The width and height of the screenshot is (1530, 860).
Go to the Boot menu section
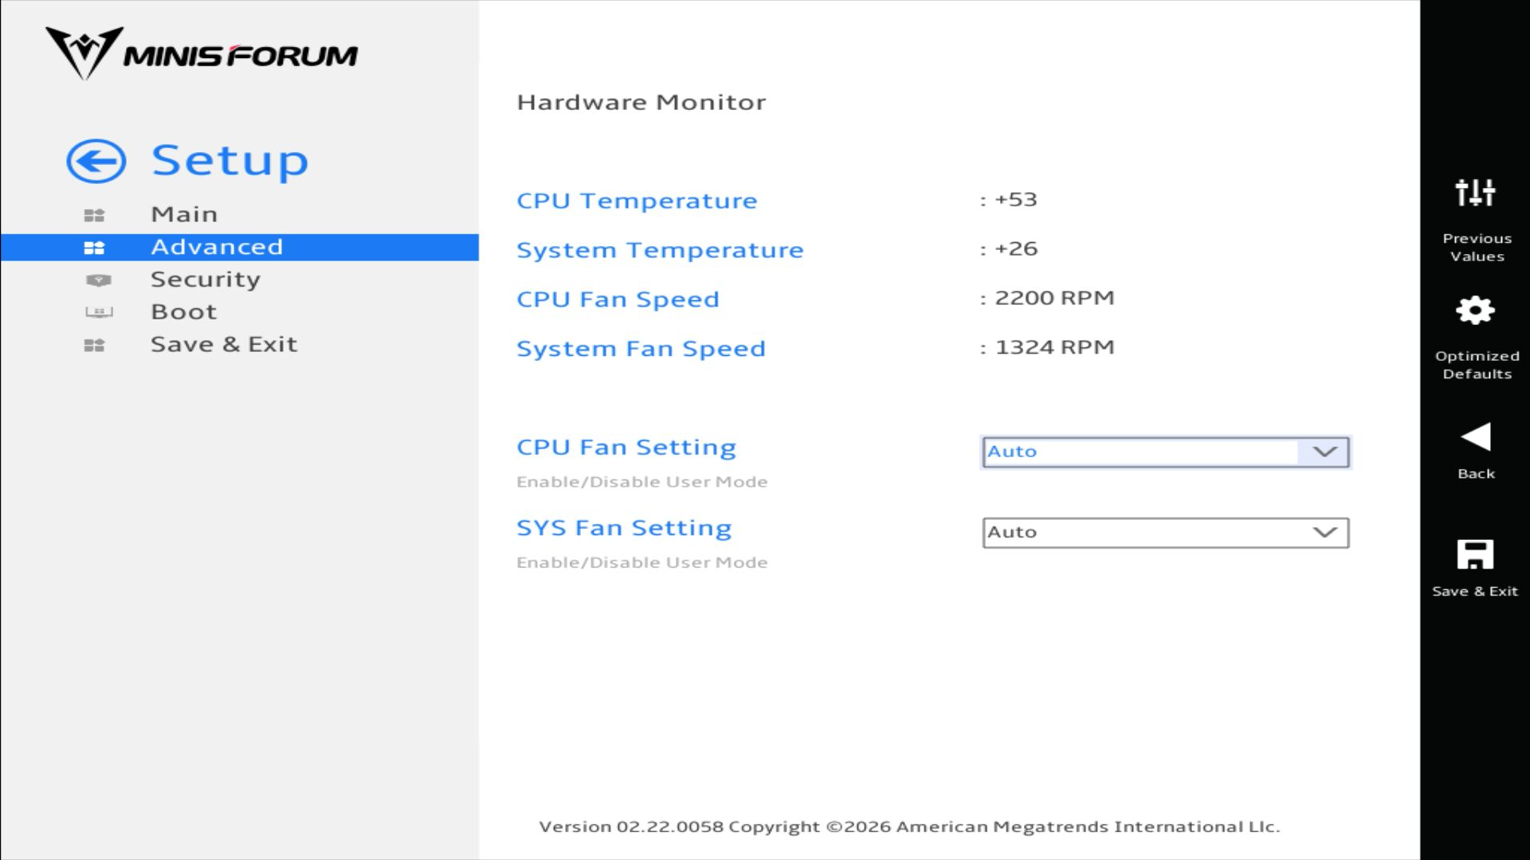pos(184,312)
